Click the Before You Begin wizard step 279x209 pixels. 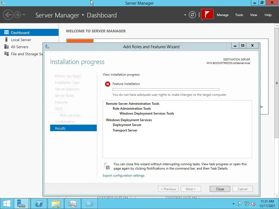(68, 76)
